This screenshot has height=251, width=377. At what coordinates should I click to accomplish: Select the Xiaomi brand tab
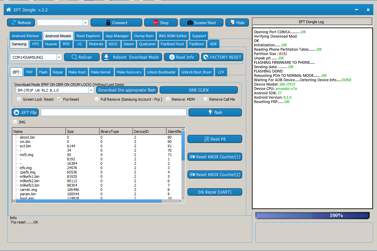[129, 44]
